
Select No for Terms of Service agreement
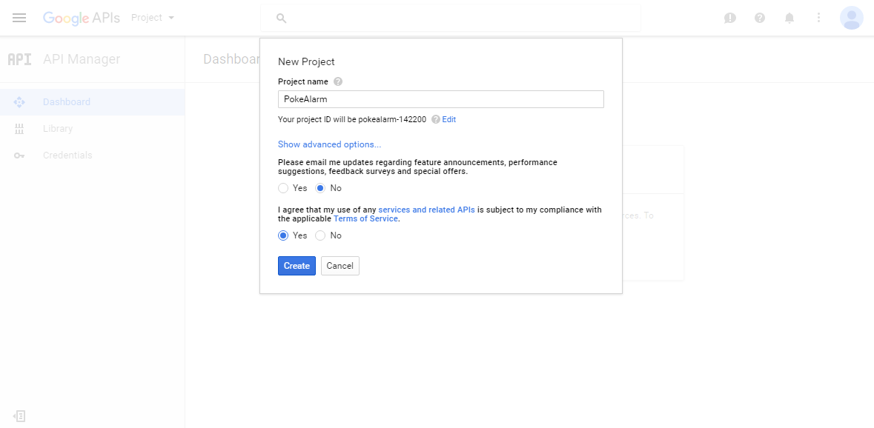[x=320, y=235]
